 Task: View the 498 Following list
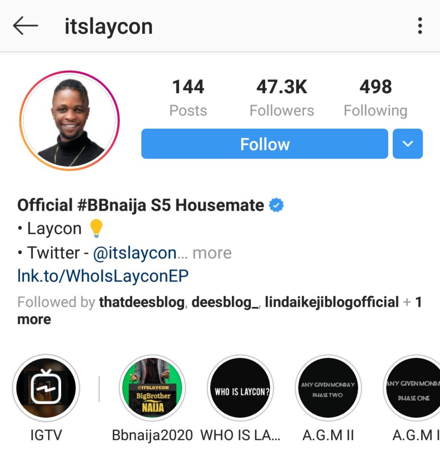(376, 98)
